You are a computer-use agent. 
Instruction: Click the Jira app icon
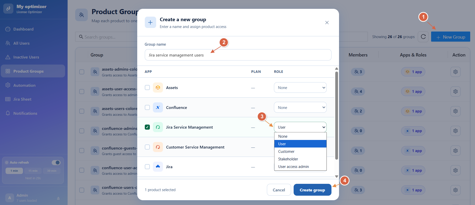pyautogui.click(x=158, y=167)
